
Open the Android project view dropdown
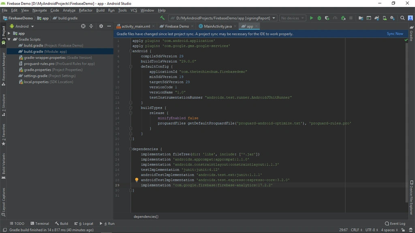click(22, 26)
